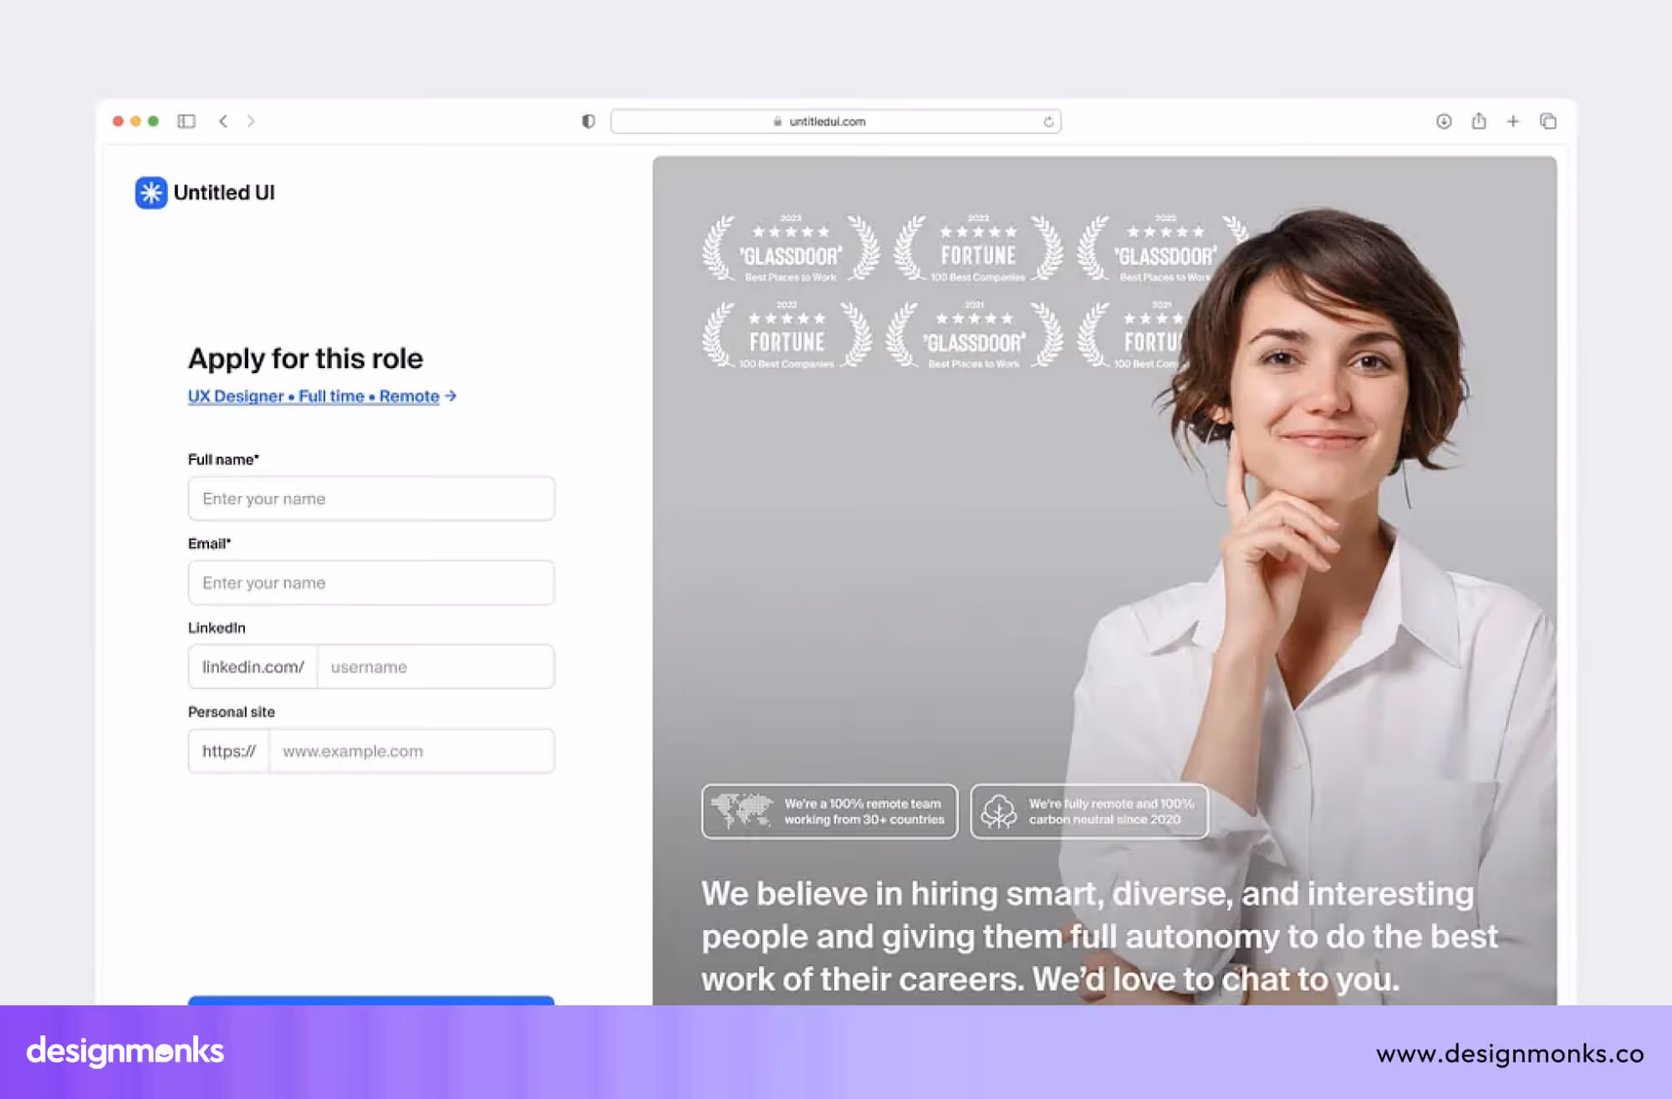Click the Untitled UI asterisk logo
The width and height of the screenshot is (1672, 1099).
click(x=151, y=192)
